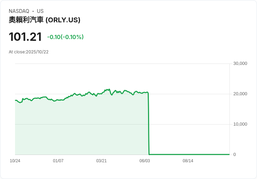Click the 08/14 x-axis date label
The height and width of the screenshot is (179, 257).
click(188, 161)
